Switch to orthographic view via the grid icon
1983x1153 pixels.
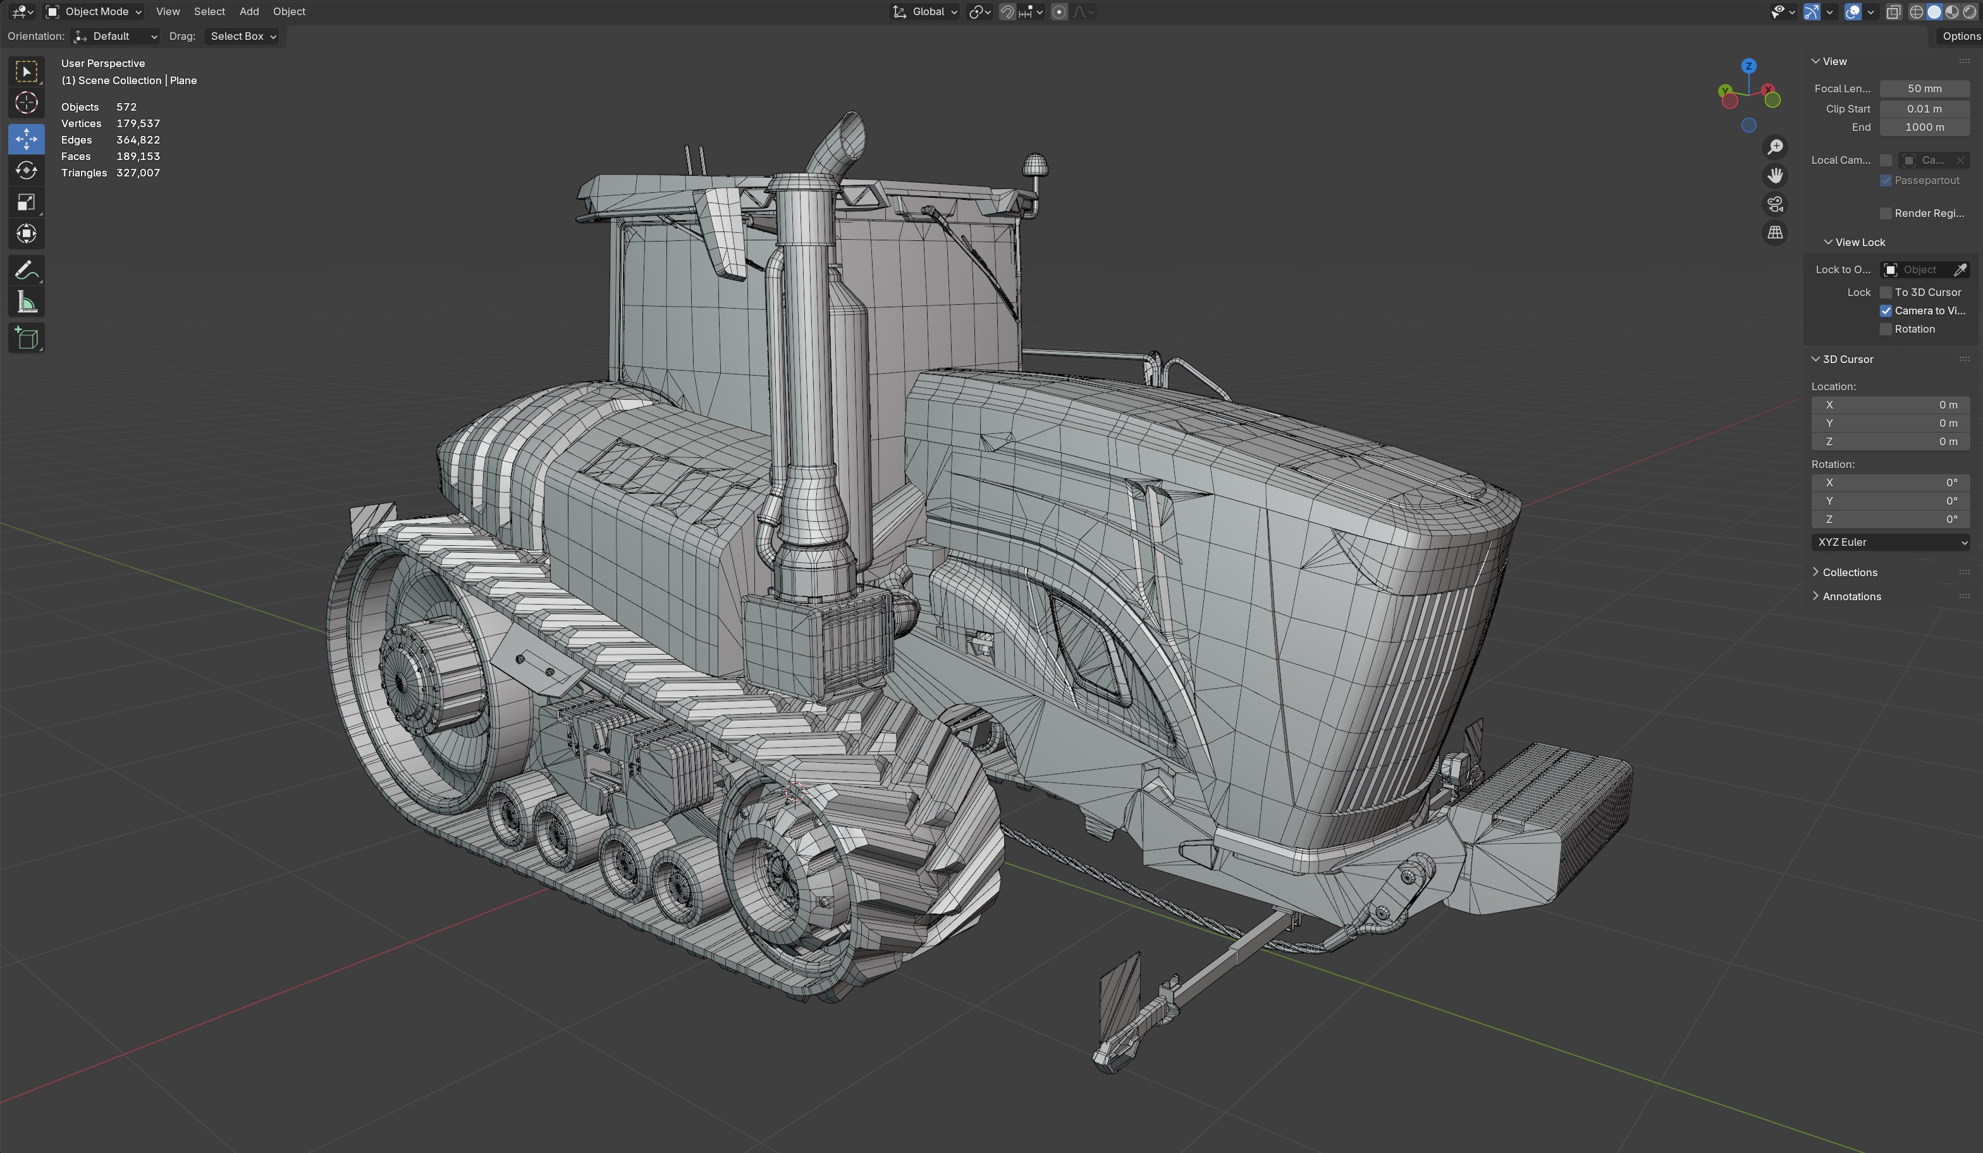(x=1775, y=233)
